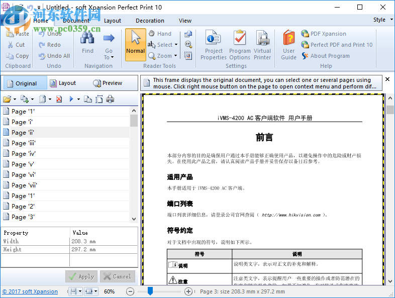This screenshot has width=395, height=298.
Task: Click the zoom in plus button
Action: [188, 291]
